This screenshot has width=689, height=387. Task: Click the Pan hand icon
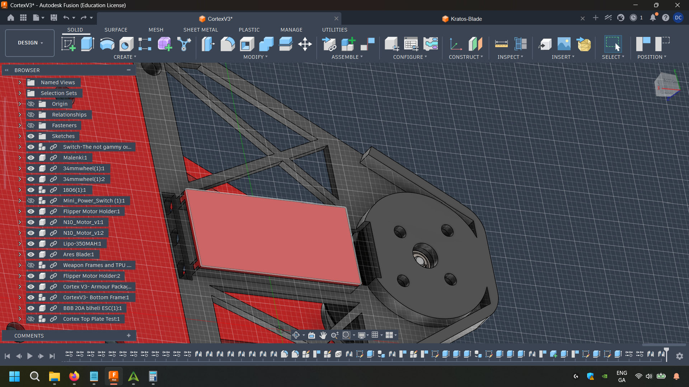(323, 335)
